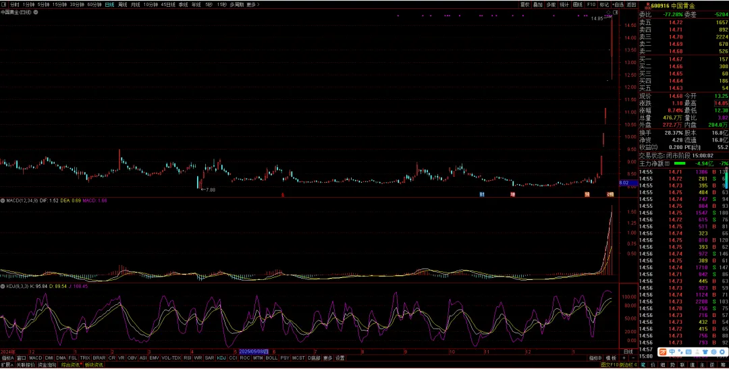Open the 模板 template option
The width and height of the screenshot is (729, 369).
click(612, 358)
